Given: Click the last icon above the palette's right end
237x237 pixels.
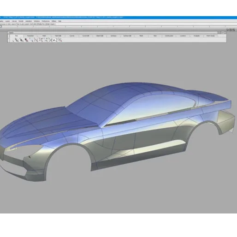Looking at the screenshot, I should tap(234, 30).
